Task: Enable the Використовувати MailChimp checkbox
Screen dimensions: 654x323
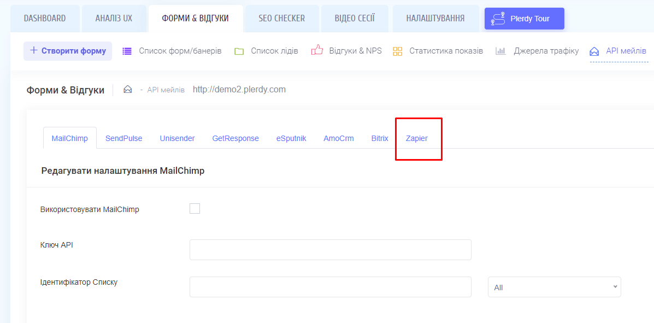Action: click(195, 208)
